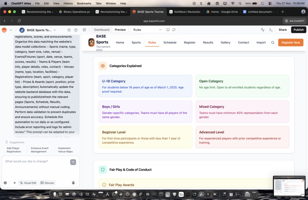Open the History menu

coord(68,3)
